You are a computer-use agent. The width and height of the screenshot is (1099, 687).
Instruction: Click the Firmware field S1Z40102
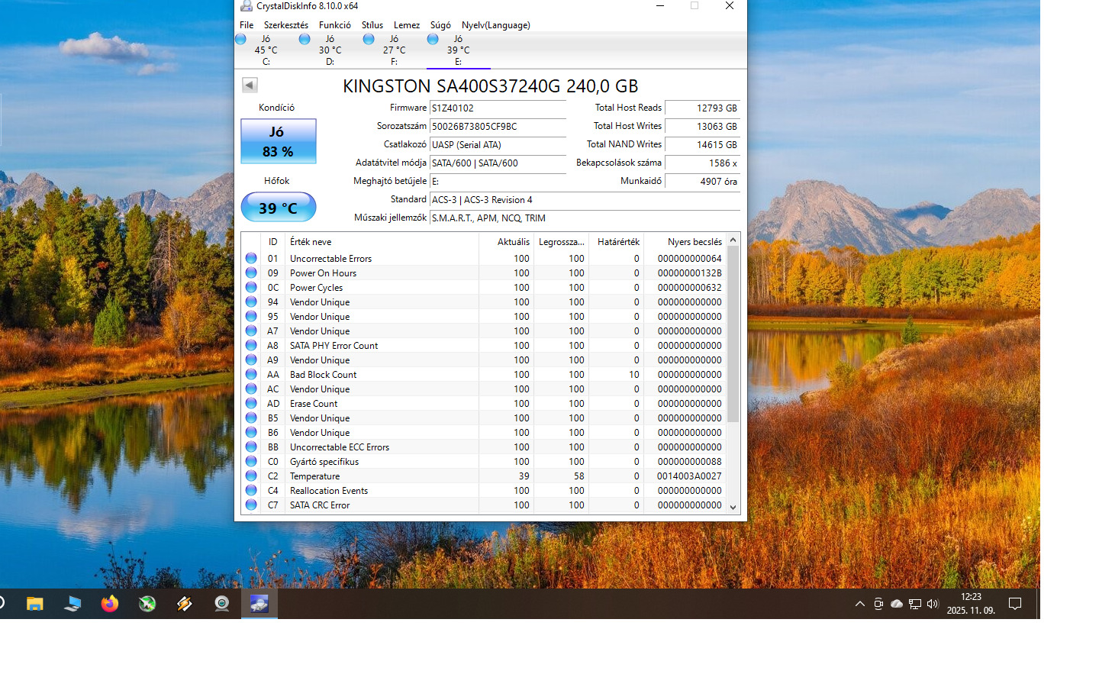coord(498,108)
